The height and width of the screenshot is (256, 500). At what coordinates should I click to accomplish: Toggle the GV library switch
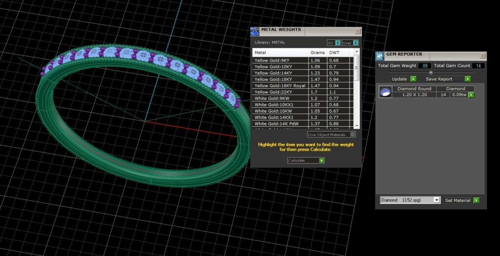[334, 43]
